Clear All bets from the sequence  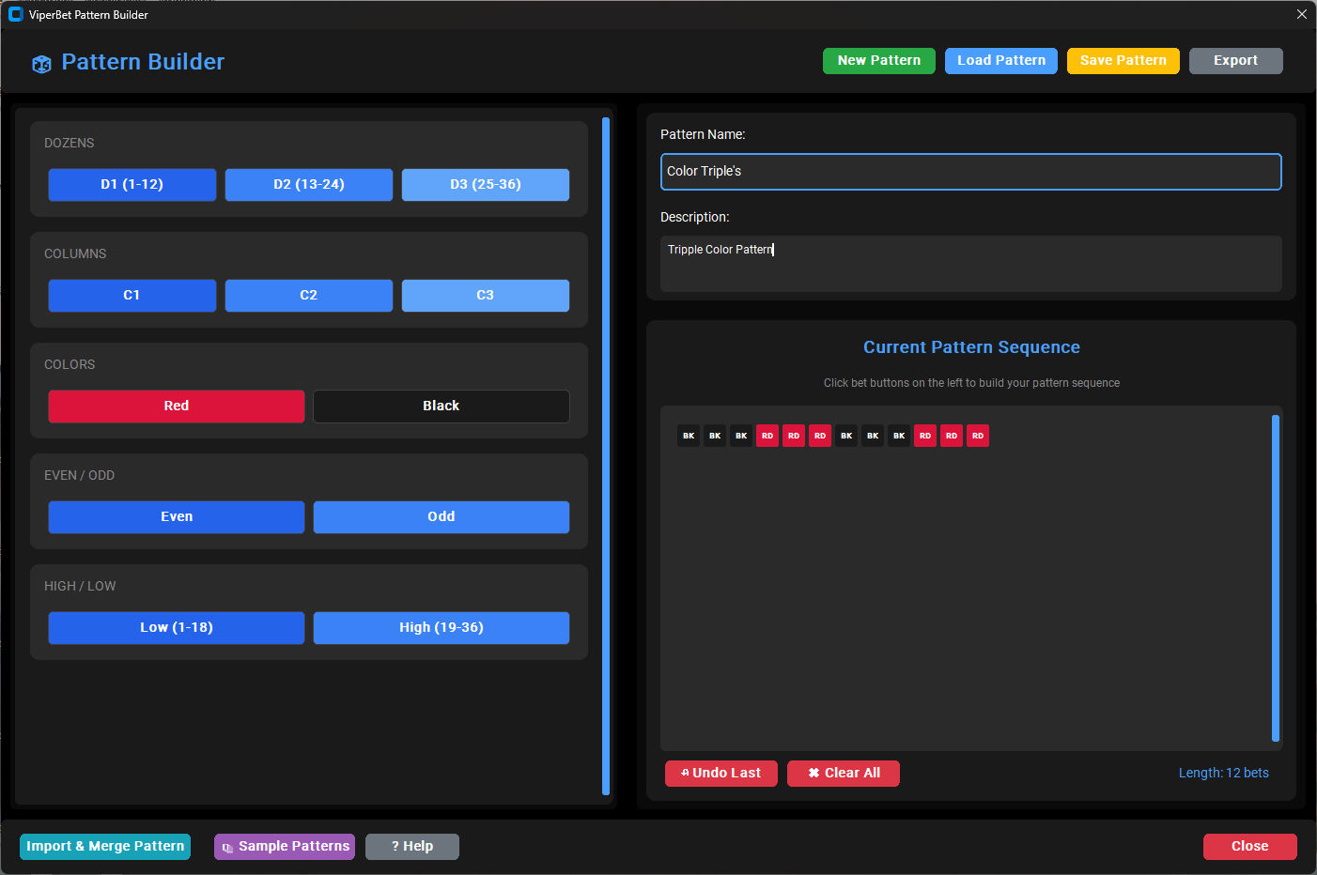click(843, 773)
